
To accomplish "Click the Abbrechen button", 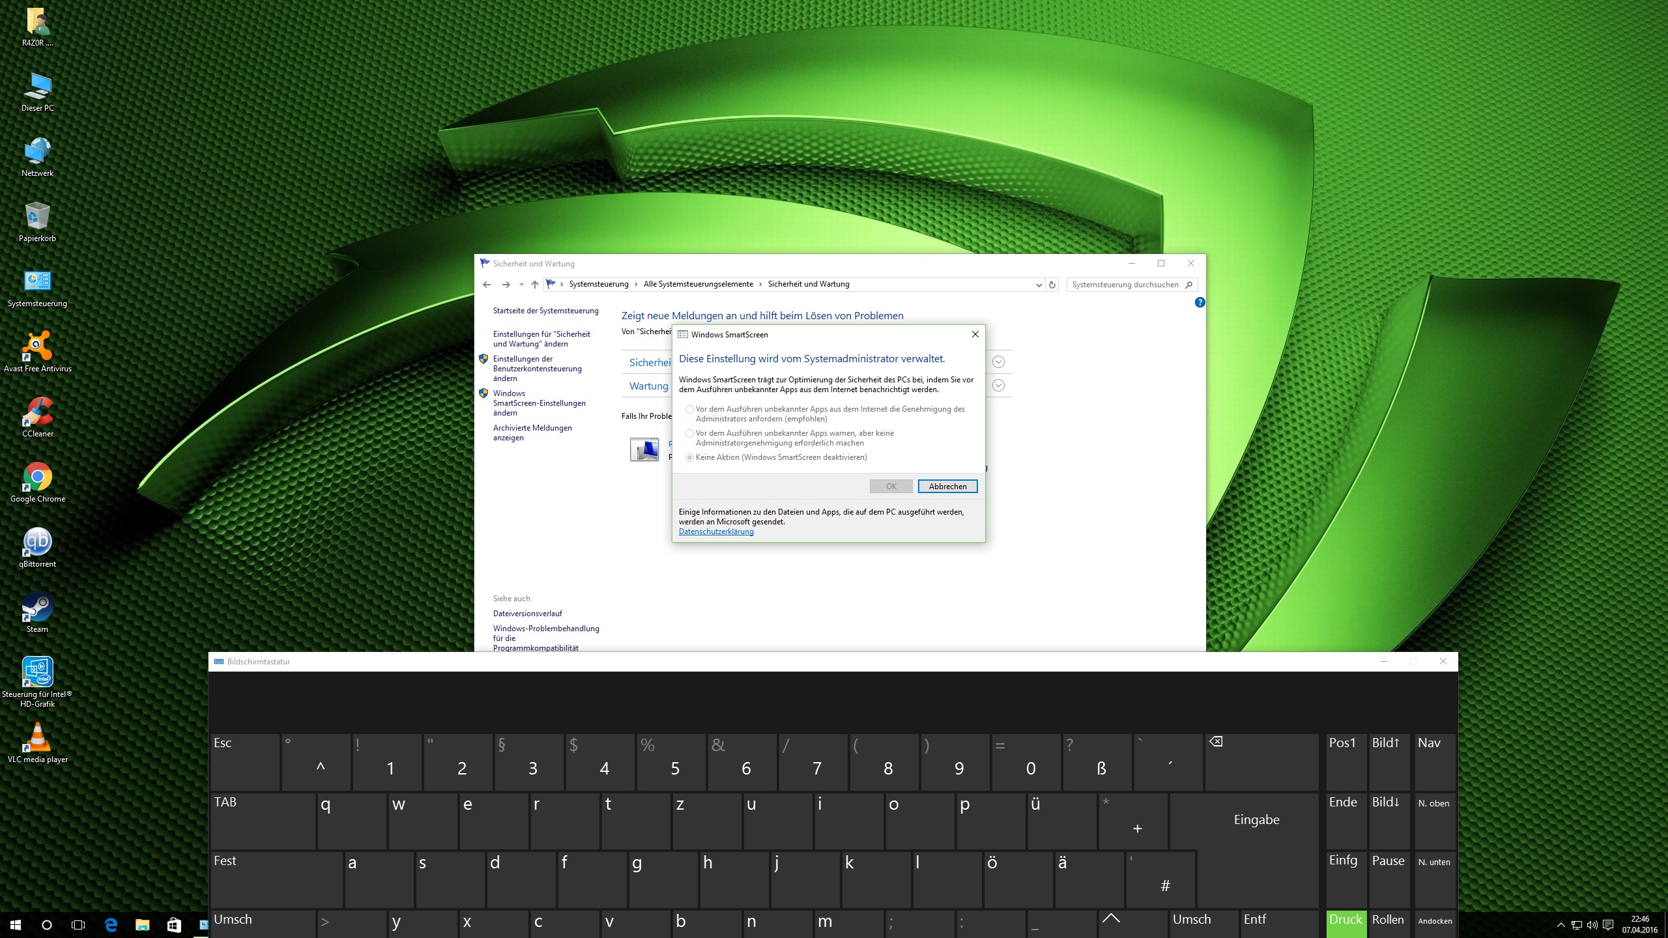I will point(947,487).
